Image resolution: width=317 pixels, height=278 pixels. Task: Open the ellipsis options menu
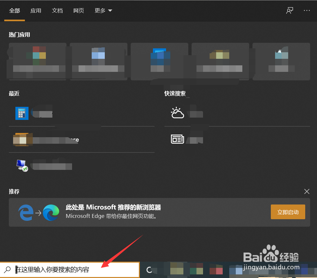click(307, 10)
